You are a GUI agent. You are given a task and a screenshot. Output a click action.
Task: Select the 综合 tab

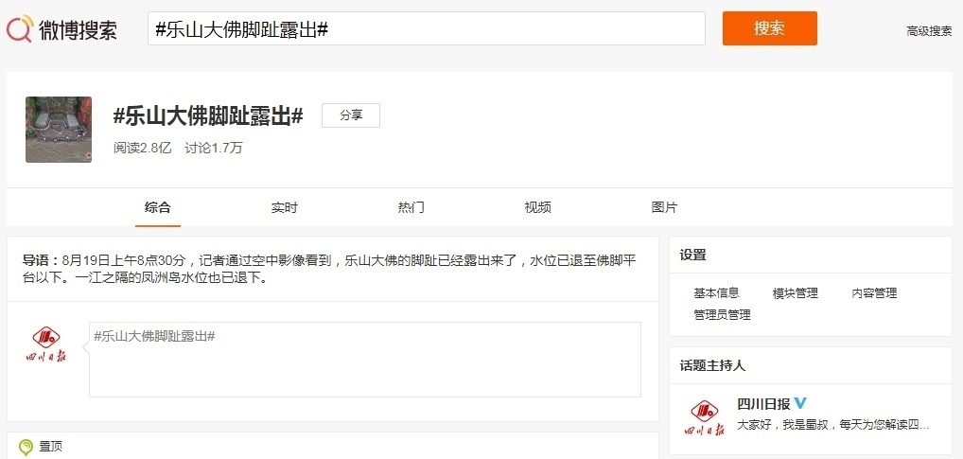(x=158, y=207)
